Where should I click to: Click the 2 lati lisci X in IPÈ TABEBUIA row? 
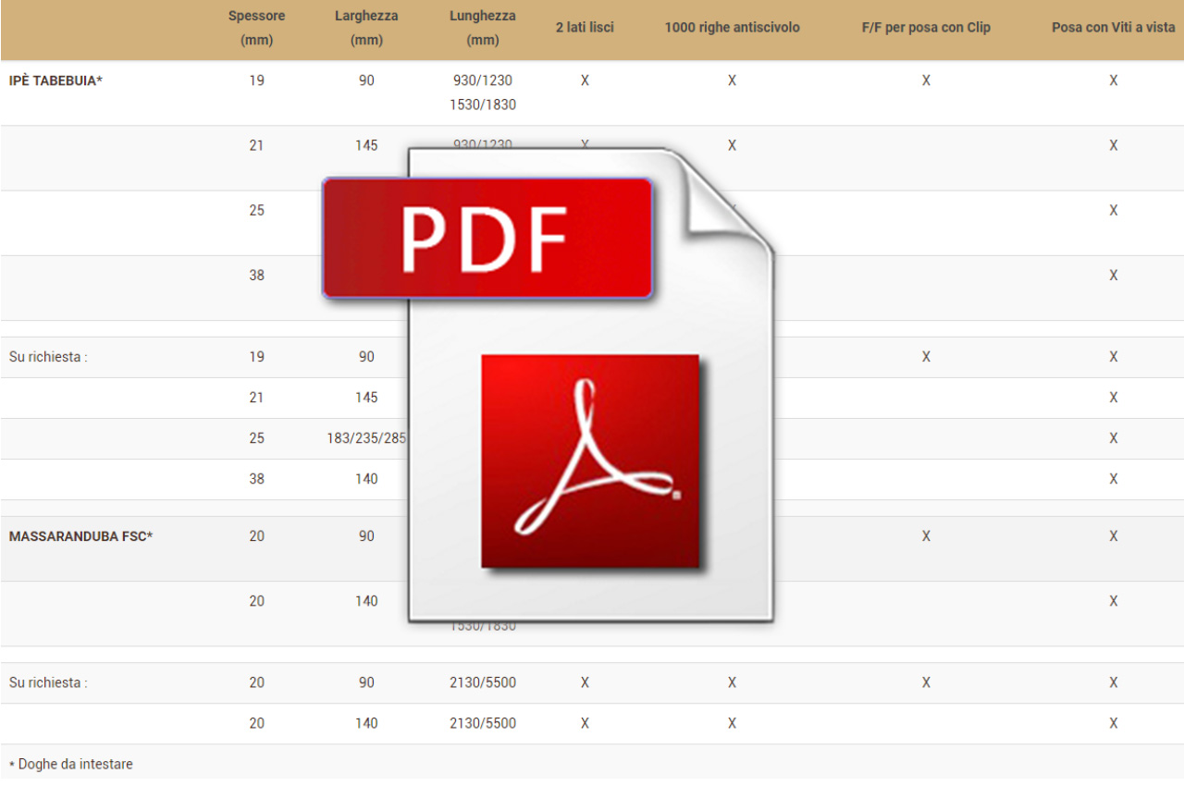click(585, 80)
